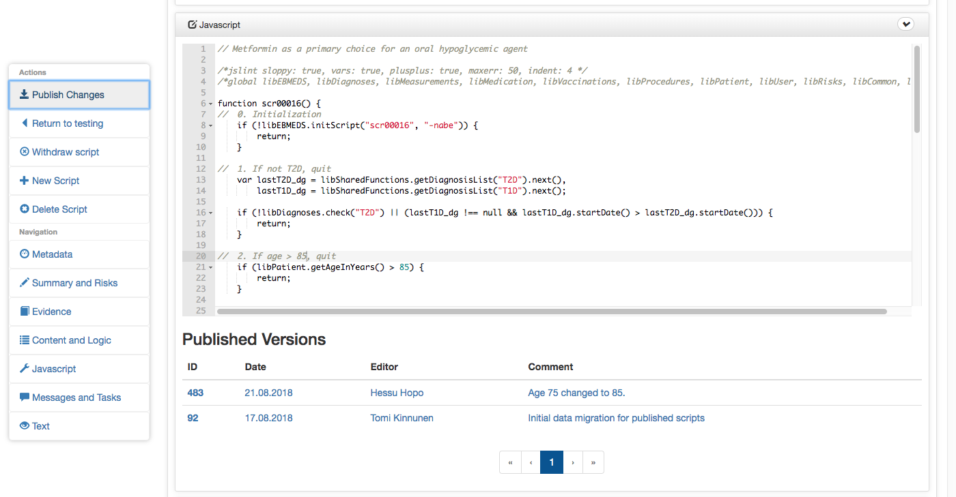Fold code at line 6 arrow
The width and height of the screenshot is (956, 497).
pos(210,104)
